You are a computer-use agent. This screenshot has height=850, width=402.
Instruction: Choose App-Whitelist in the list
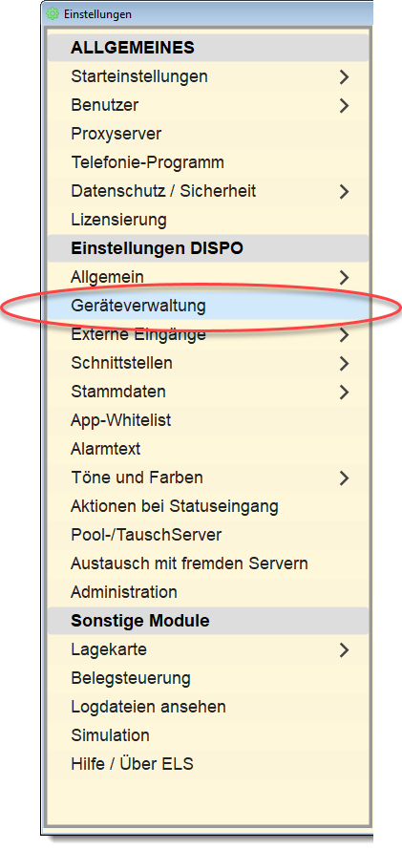coord(208,420)
